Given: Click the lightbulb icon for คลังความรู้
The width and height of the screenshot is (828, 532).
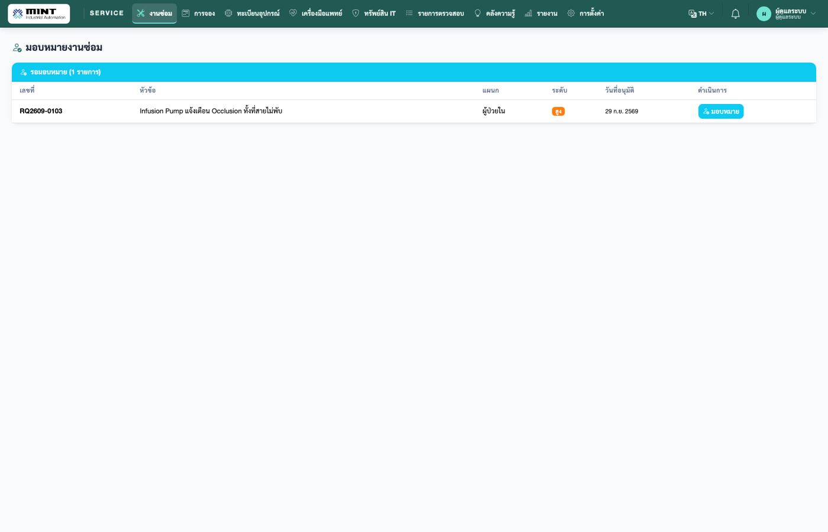Looking at the screenshot, I should [x=477, y=13].
